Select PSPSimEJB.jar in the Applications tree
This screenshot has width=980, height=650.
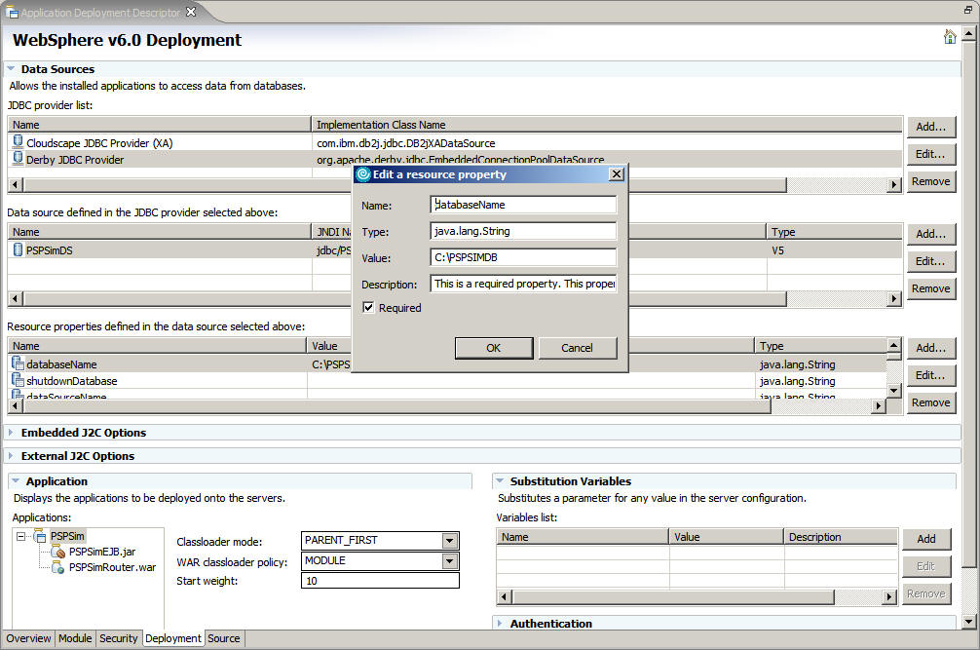pyautogui.click(x=102, y=552)
